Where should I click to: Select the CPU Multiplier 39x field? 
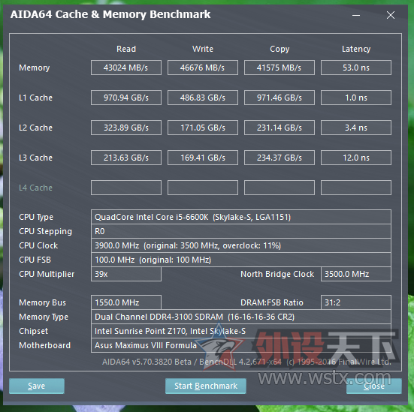click(x=126, y=274)
